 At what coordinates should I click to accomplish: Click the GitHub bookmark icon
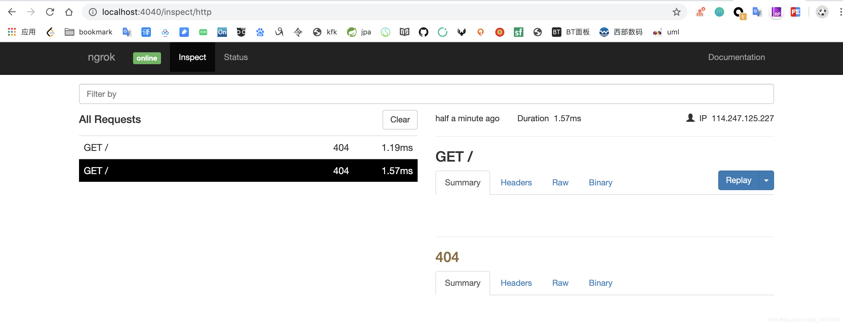pos(423,32)
